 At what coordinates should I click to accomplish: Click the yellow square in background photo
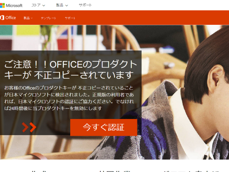tap(28, 30)
